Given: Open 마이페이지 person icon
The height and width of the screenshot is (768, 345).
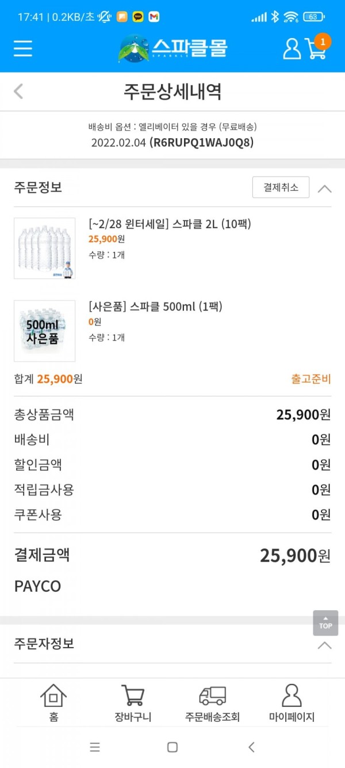Looking at the screenshot, I should pyautogui.click(x=292, y=703).
